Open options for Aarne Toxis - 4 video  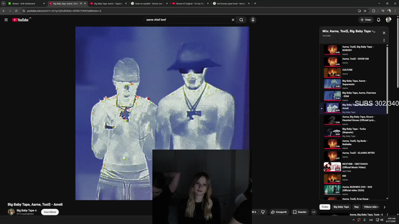point(387,215)
